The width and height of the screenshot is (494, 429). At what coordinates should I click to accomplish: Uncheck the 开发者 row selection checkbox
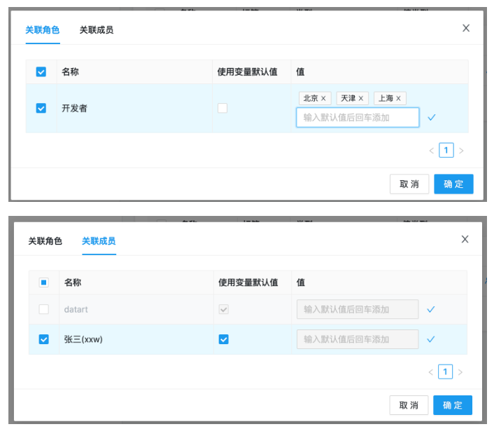coord(41,108)
